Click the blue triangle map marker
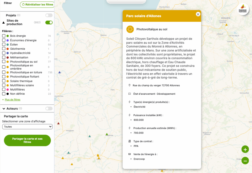Viewport: 252px width, 173px height. (x=60, y=72)
